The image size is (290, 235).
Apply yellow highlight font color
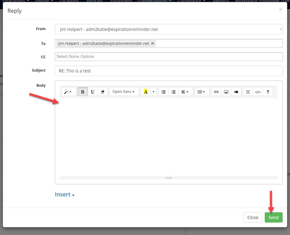coord(146,92)
